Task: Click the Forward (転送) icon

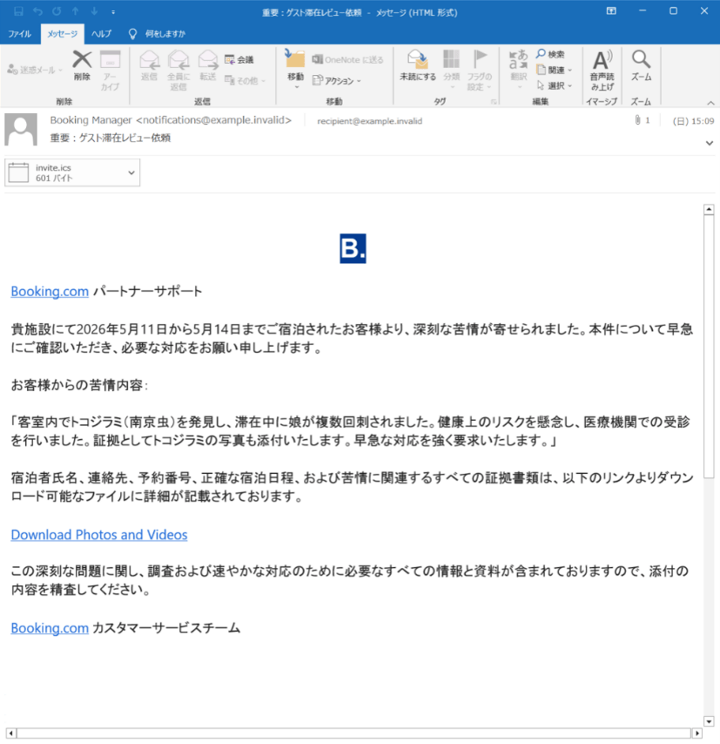Action: coord(208,60)
